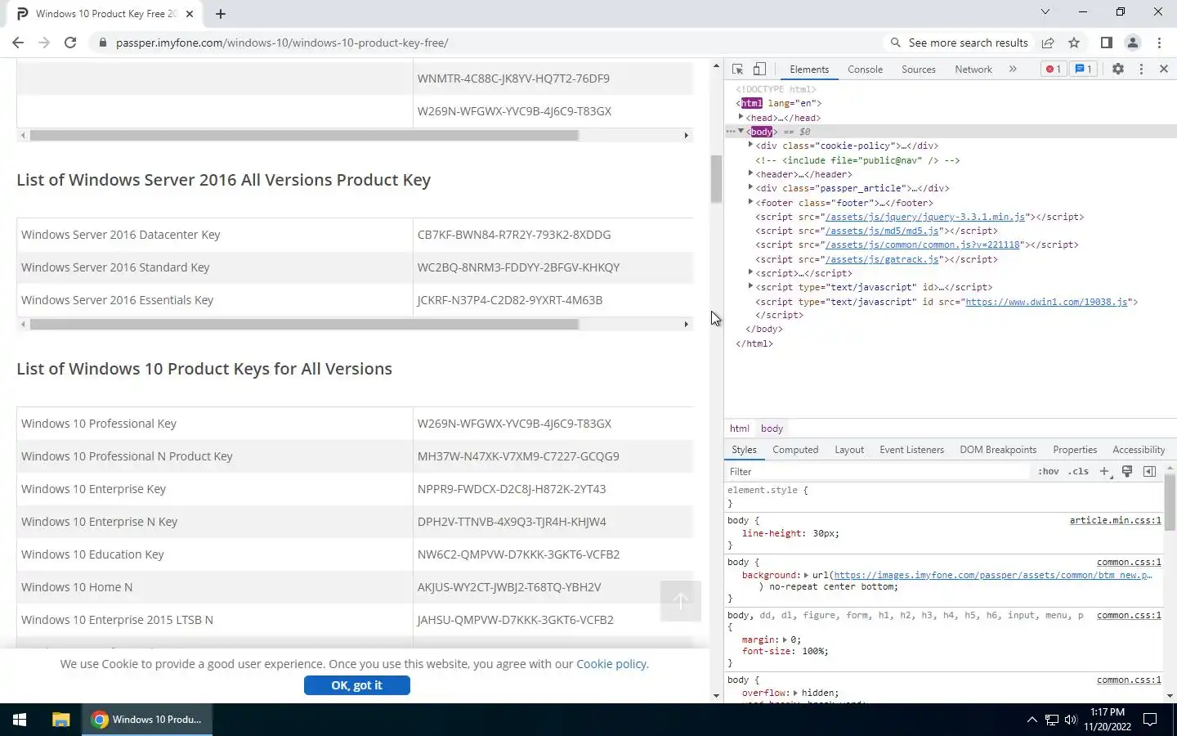The width and height of the screenshot is (1177, 736).
Task: Add a new style rule
Action: 1104,471
